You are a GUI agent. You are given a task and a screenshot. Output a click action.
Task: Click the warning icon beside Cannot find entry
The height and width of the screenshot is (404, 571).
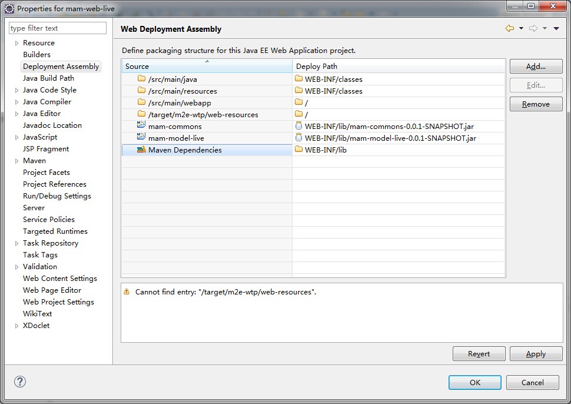[x=127, y=292]
